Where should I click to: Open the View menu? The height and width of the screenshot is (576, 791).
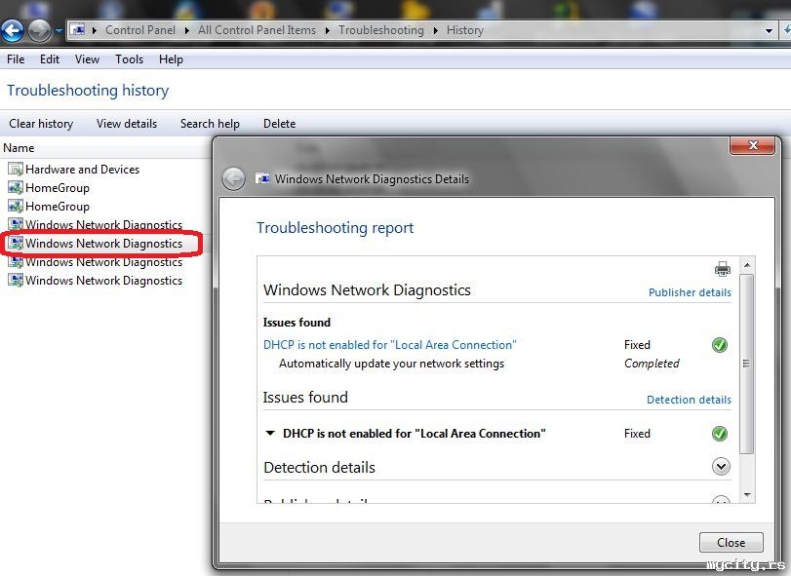click(87, 59)
